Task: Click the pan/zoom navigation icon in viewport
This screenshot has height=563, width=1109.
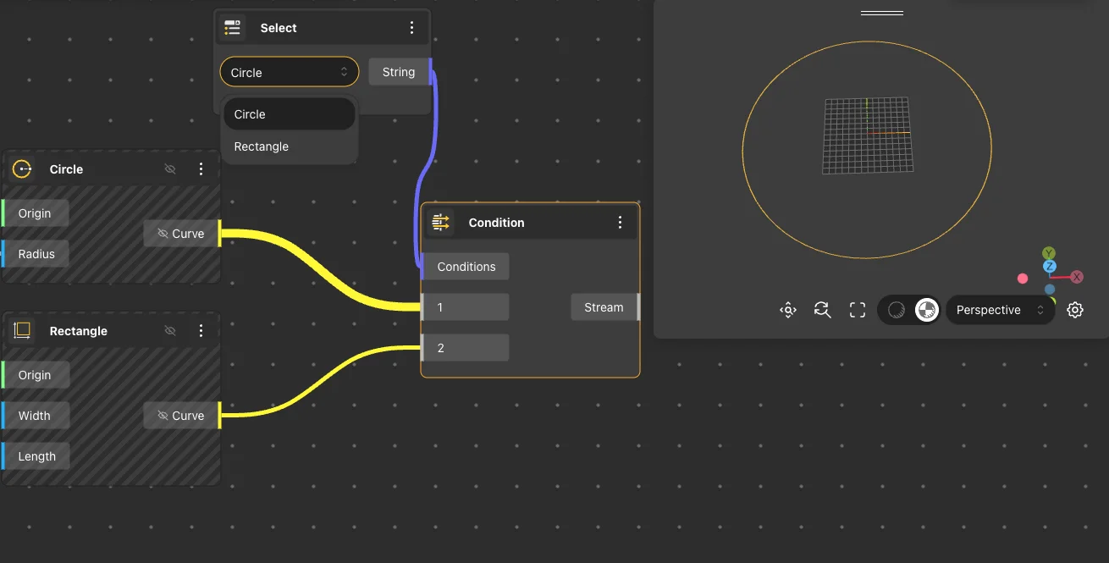Action: pyautogui.click(x=788, y=310)
